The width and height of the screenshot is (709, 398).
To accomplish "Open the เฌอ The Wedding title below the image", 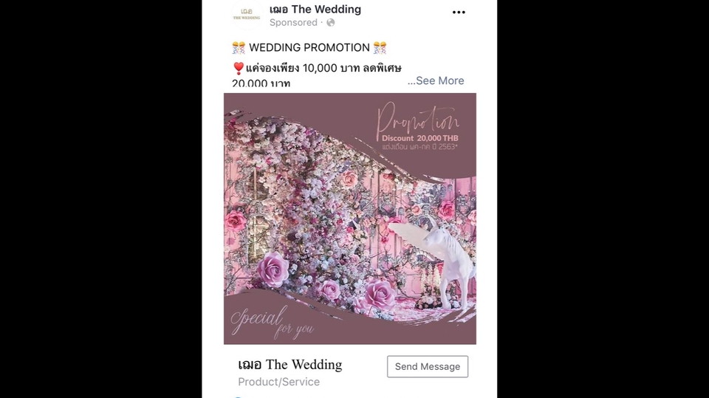I will [290, 365].
